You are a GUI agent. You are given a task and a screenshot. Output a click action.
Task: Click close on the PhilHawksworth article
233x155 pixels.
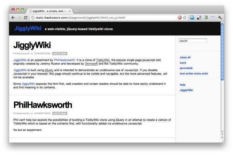click(x=63, y=113)
